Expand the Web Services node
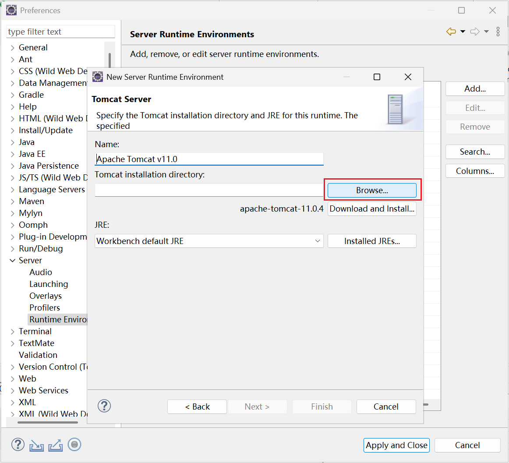509x463 pixels. pos(12,391)
